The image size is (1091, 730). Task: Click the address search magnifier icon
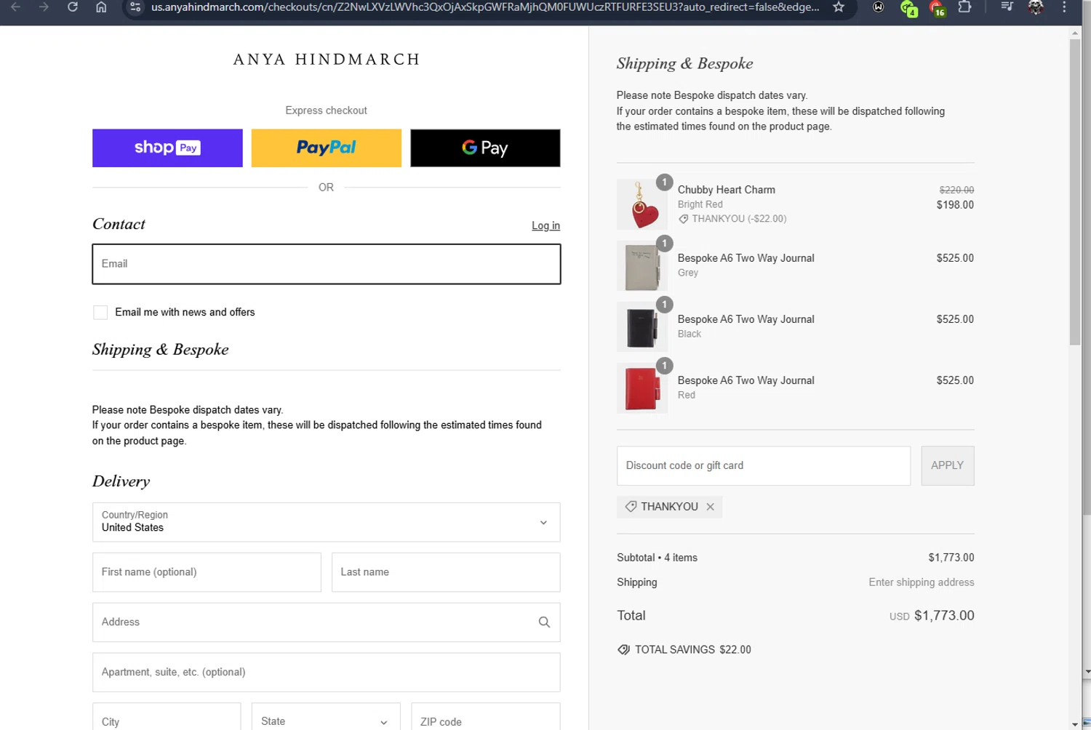click(x=544, y=622)
